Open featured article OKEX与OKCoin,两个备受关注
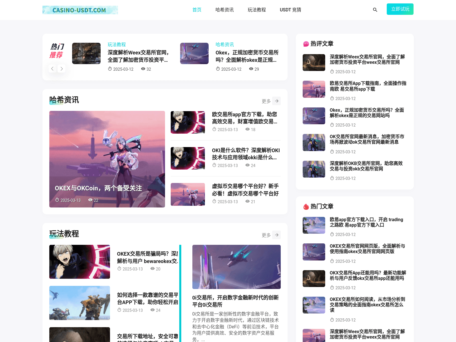Image resolution: width=456 pixels, height=342 pixels. (98, 188)
